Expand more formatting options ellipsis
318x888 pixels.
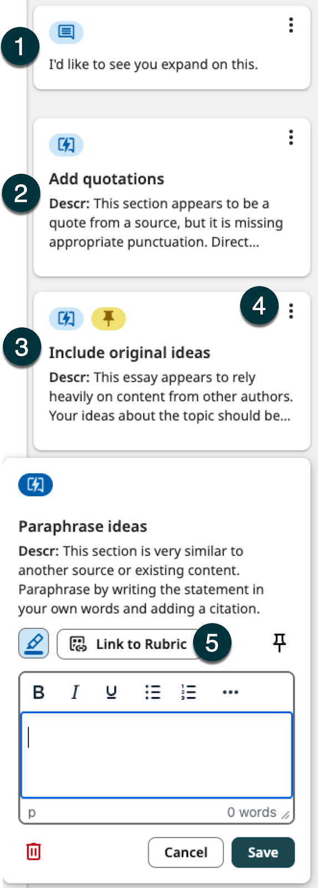point(230,692)
